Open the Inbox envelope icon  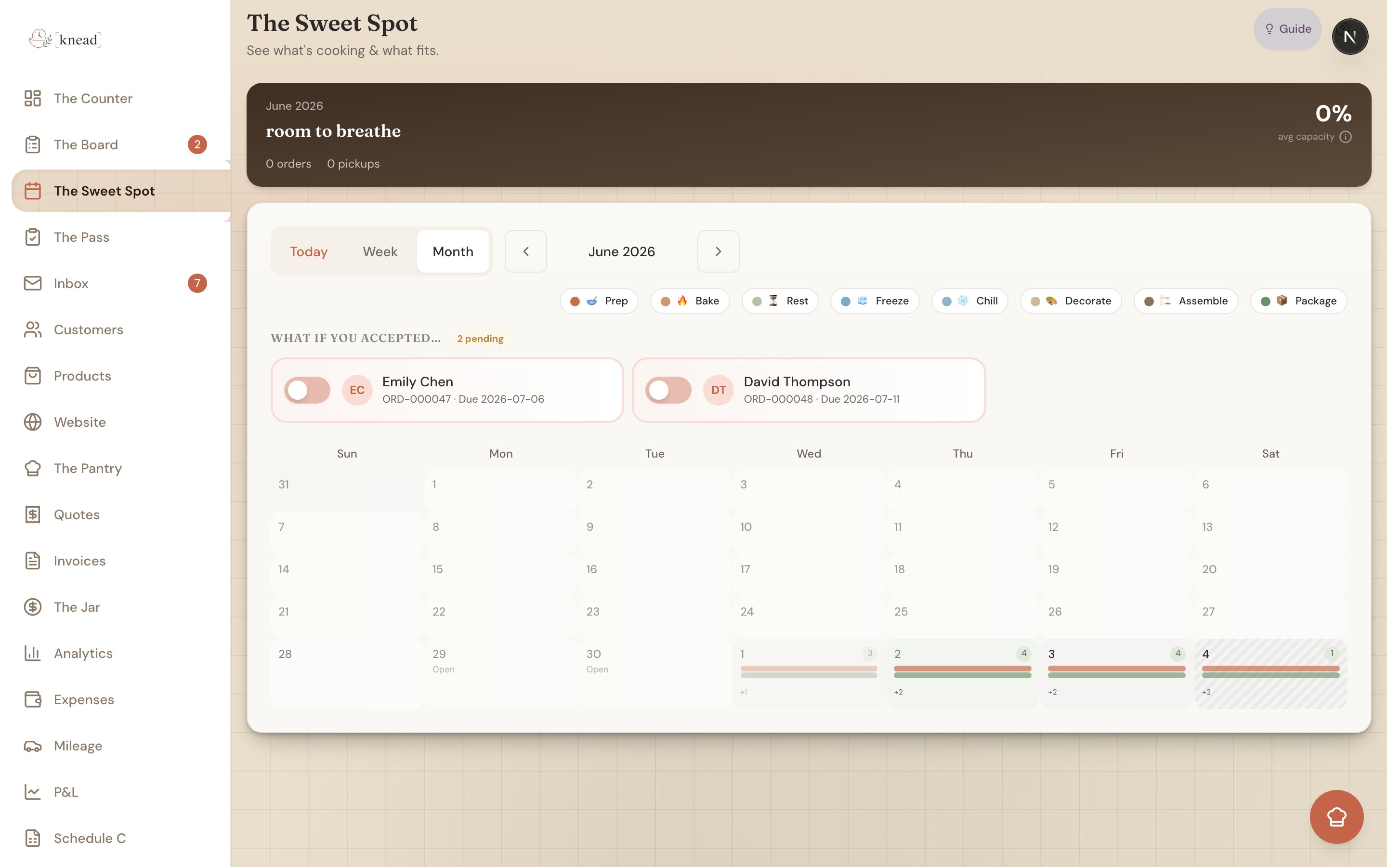click(33, 283)
